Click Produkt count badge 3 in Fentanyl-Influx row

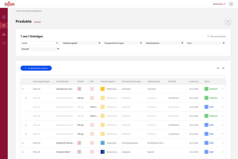[x=79, y=152]
